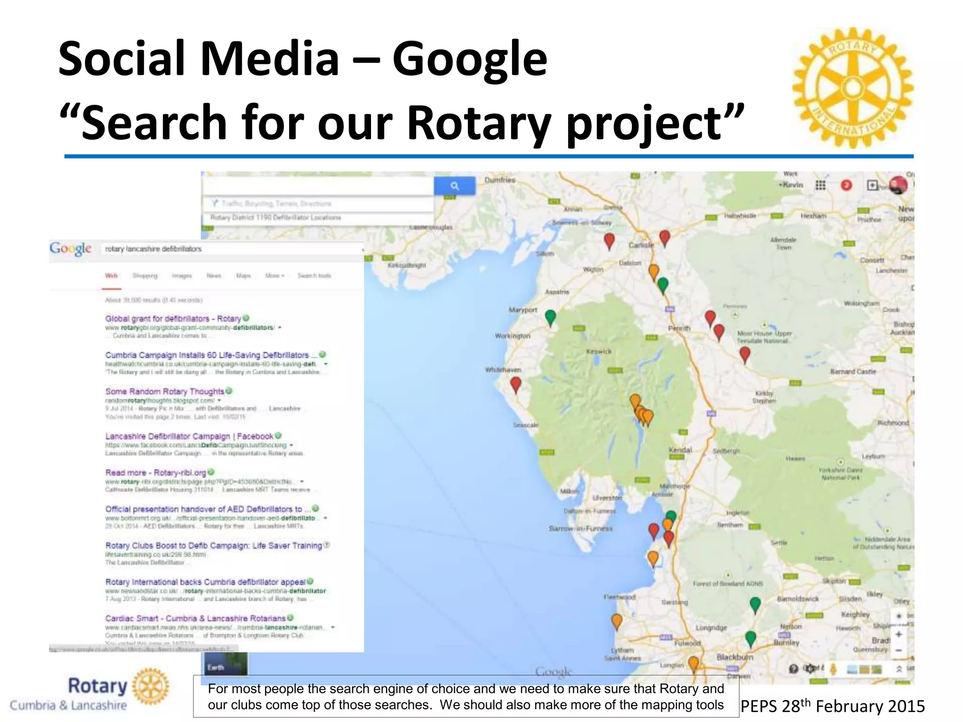Click the Google logo in search page
Image resolution: width=963 pixels, height=722 pixels.
point(71,249)
